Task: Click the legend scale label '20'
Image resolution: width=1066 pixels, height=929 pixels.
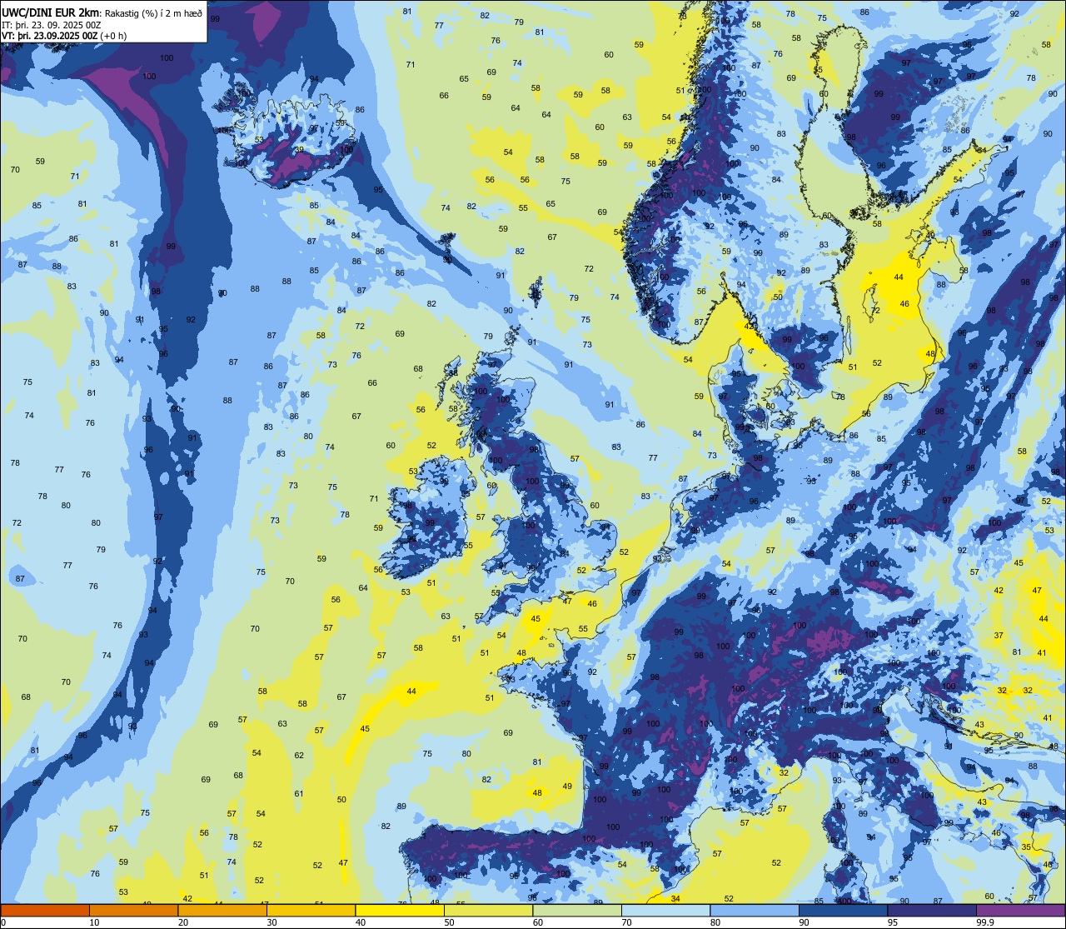Action: pyautogui.click(x=183, y=922)
